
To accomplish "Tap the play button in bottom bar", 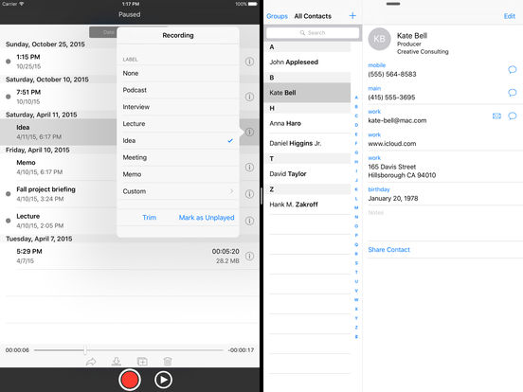I will click(163, 380).
